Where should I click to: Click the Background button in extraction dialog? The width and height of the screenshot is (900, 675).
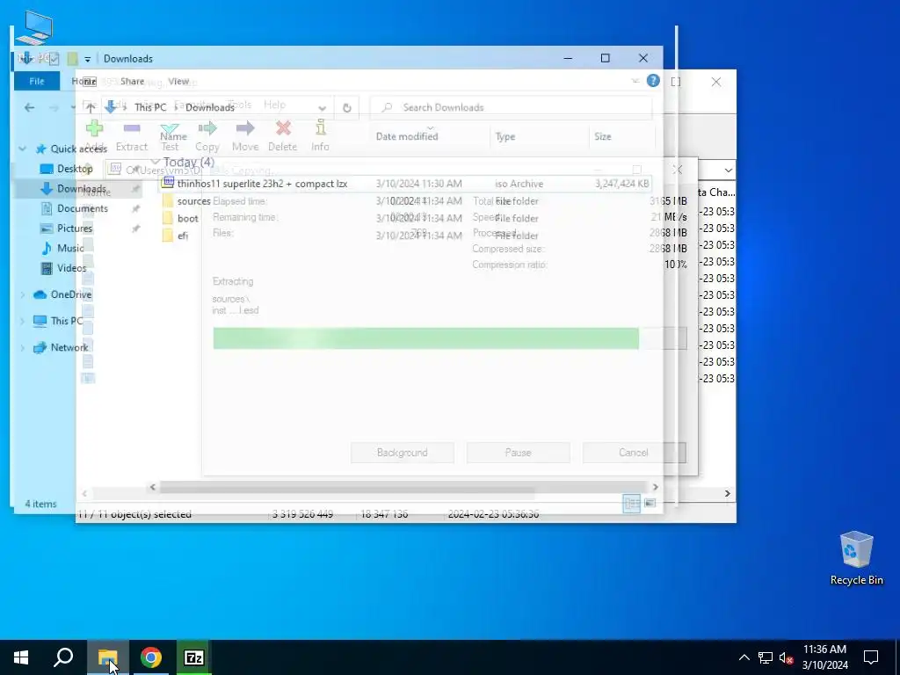tap(403, 453)
